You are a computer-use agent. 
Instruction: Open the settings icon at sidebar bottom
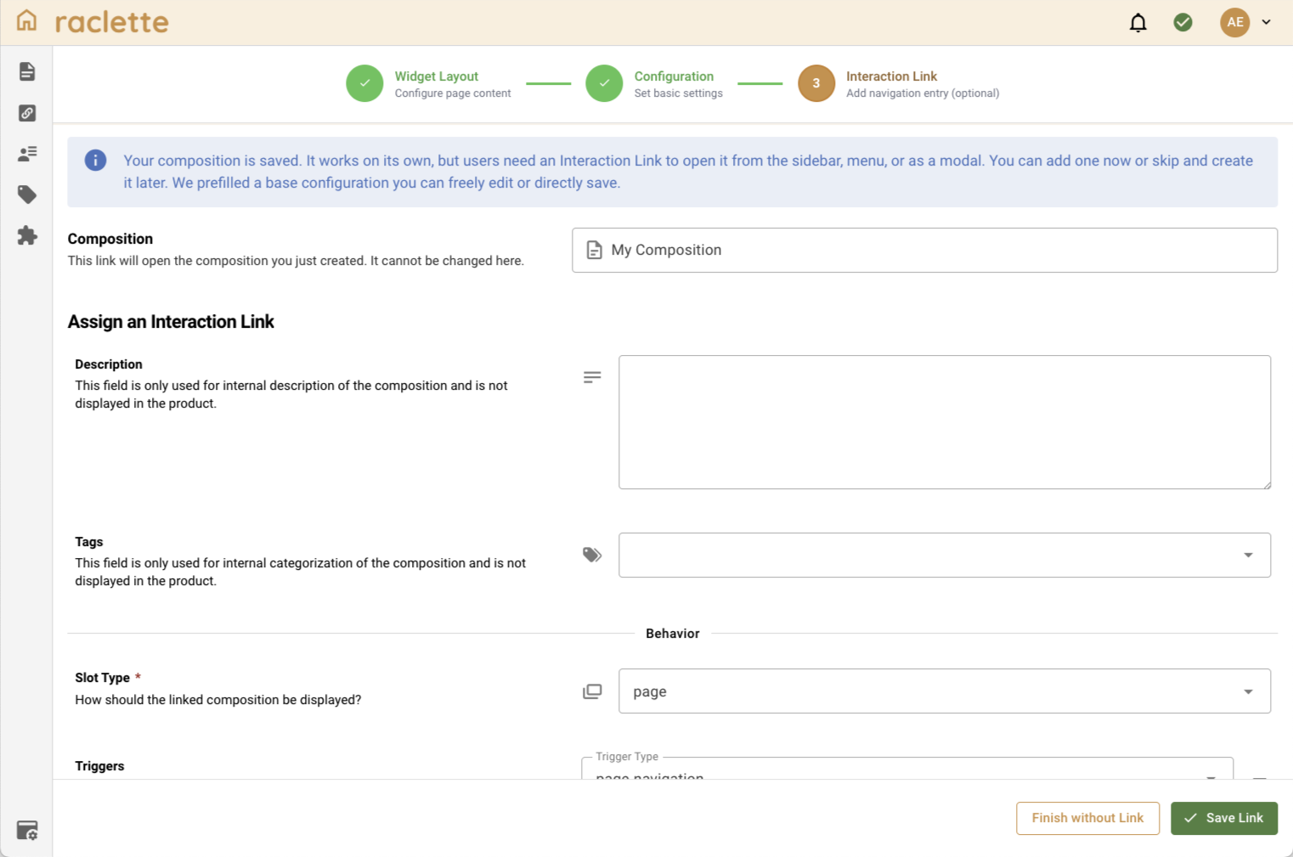tap(27, 830)
